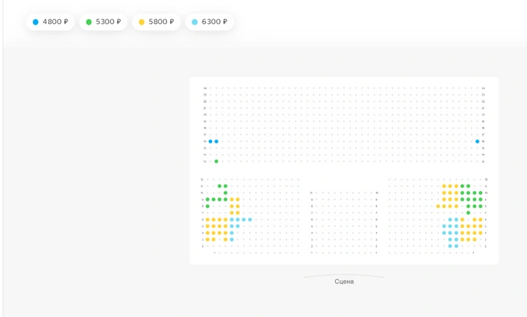Viewport: 527px width, 317px height.
Task: Choose rightmost yellow seat in left block row 9
Action: (238, 200)
